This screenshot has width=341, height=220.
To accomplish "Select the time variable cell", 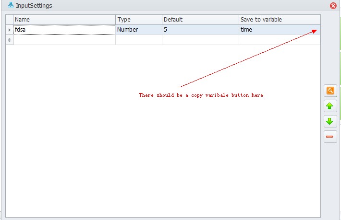I will point(280,30).
